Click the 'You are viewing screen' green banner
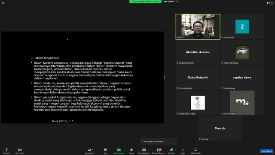This screenshot has height=155, width=275. (145, 2)
